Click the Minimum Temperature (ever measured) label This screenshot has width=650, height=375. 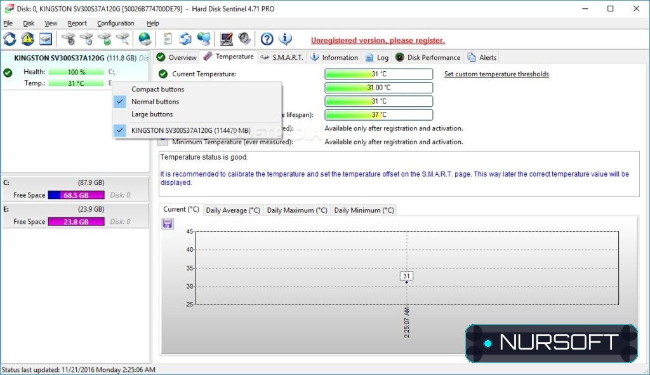point(232,142)
